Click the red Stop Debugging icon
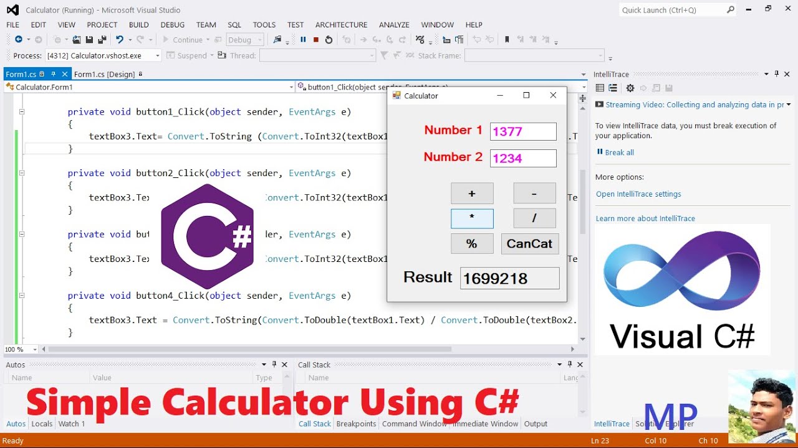The height and width of the screenshot is (448, 798). coord(316,40)
